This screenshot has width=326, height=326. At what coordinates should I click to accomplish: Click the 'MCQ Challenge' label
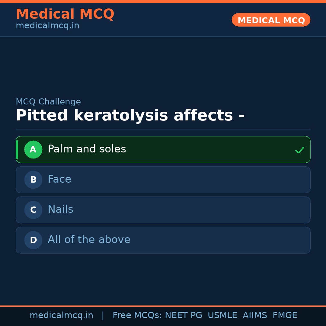pos(48,102)
